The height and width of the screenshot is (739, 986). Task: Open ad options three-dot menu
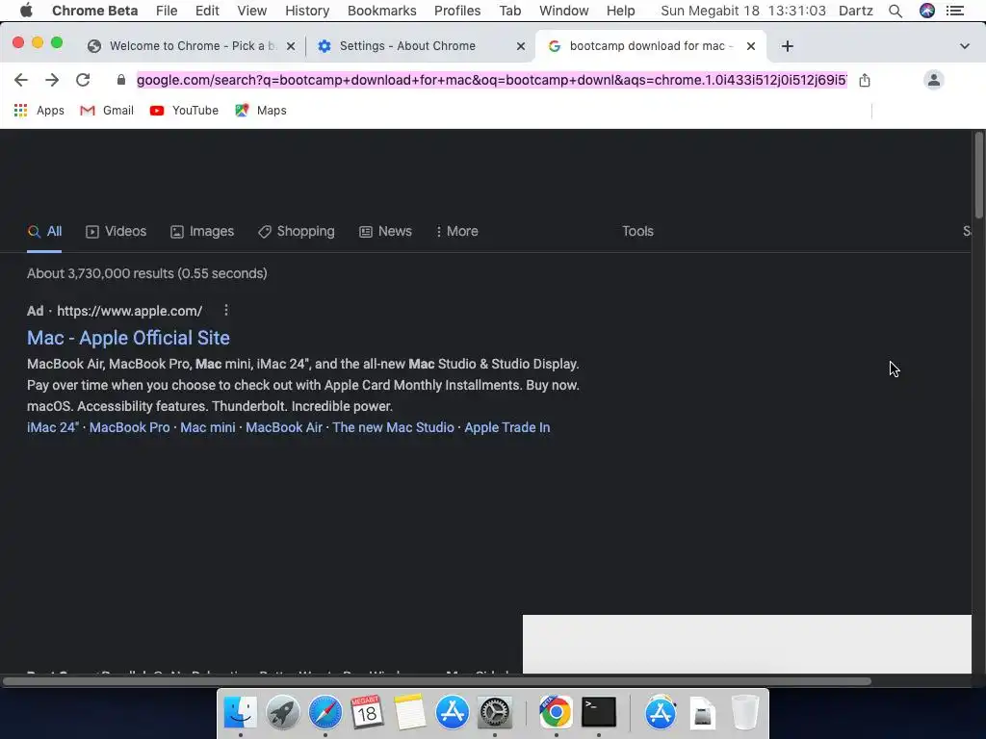[x=226, y=311]
